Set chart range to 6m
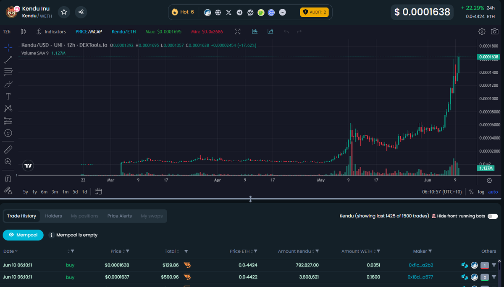 tap(45, 192)
